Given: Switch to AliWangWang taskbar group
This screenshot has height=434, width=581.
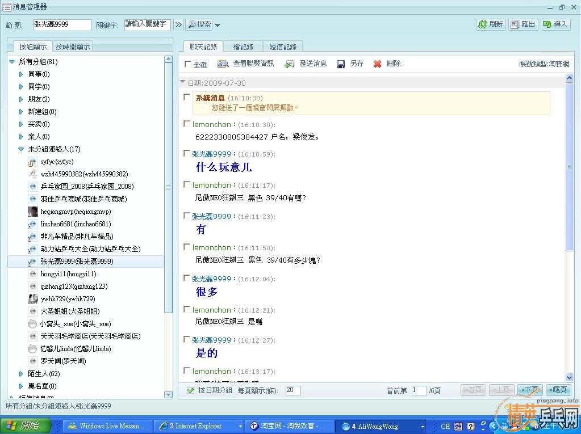Looking at the screenshot, I should (382, 426).
